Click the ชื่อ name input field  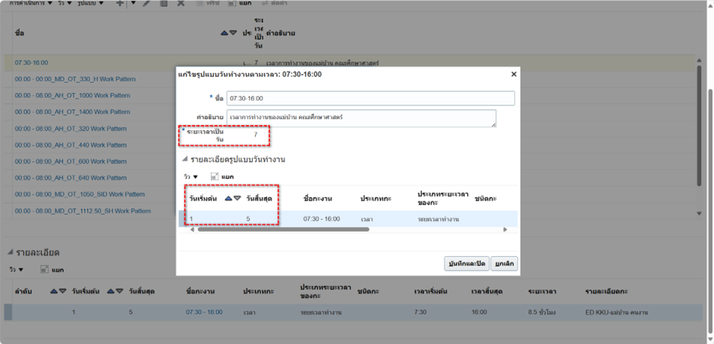coord(370,98)
